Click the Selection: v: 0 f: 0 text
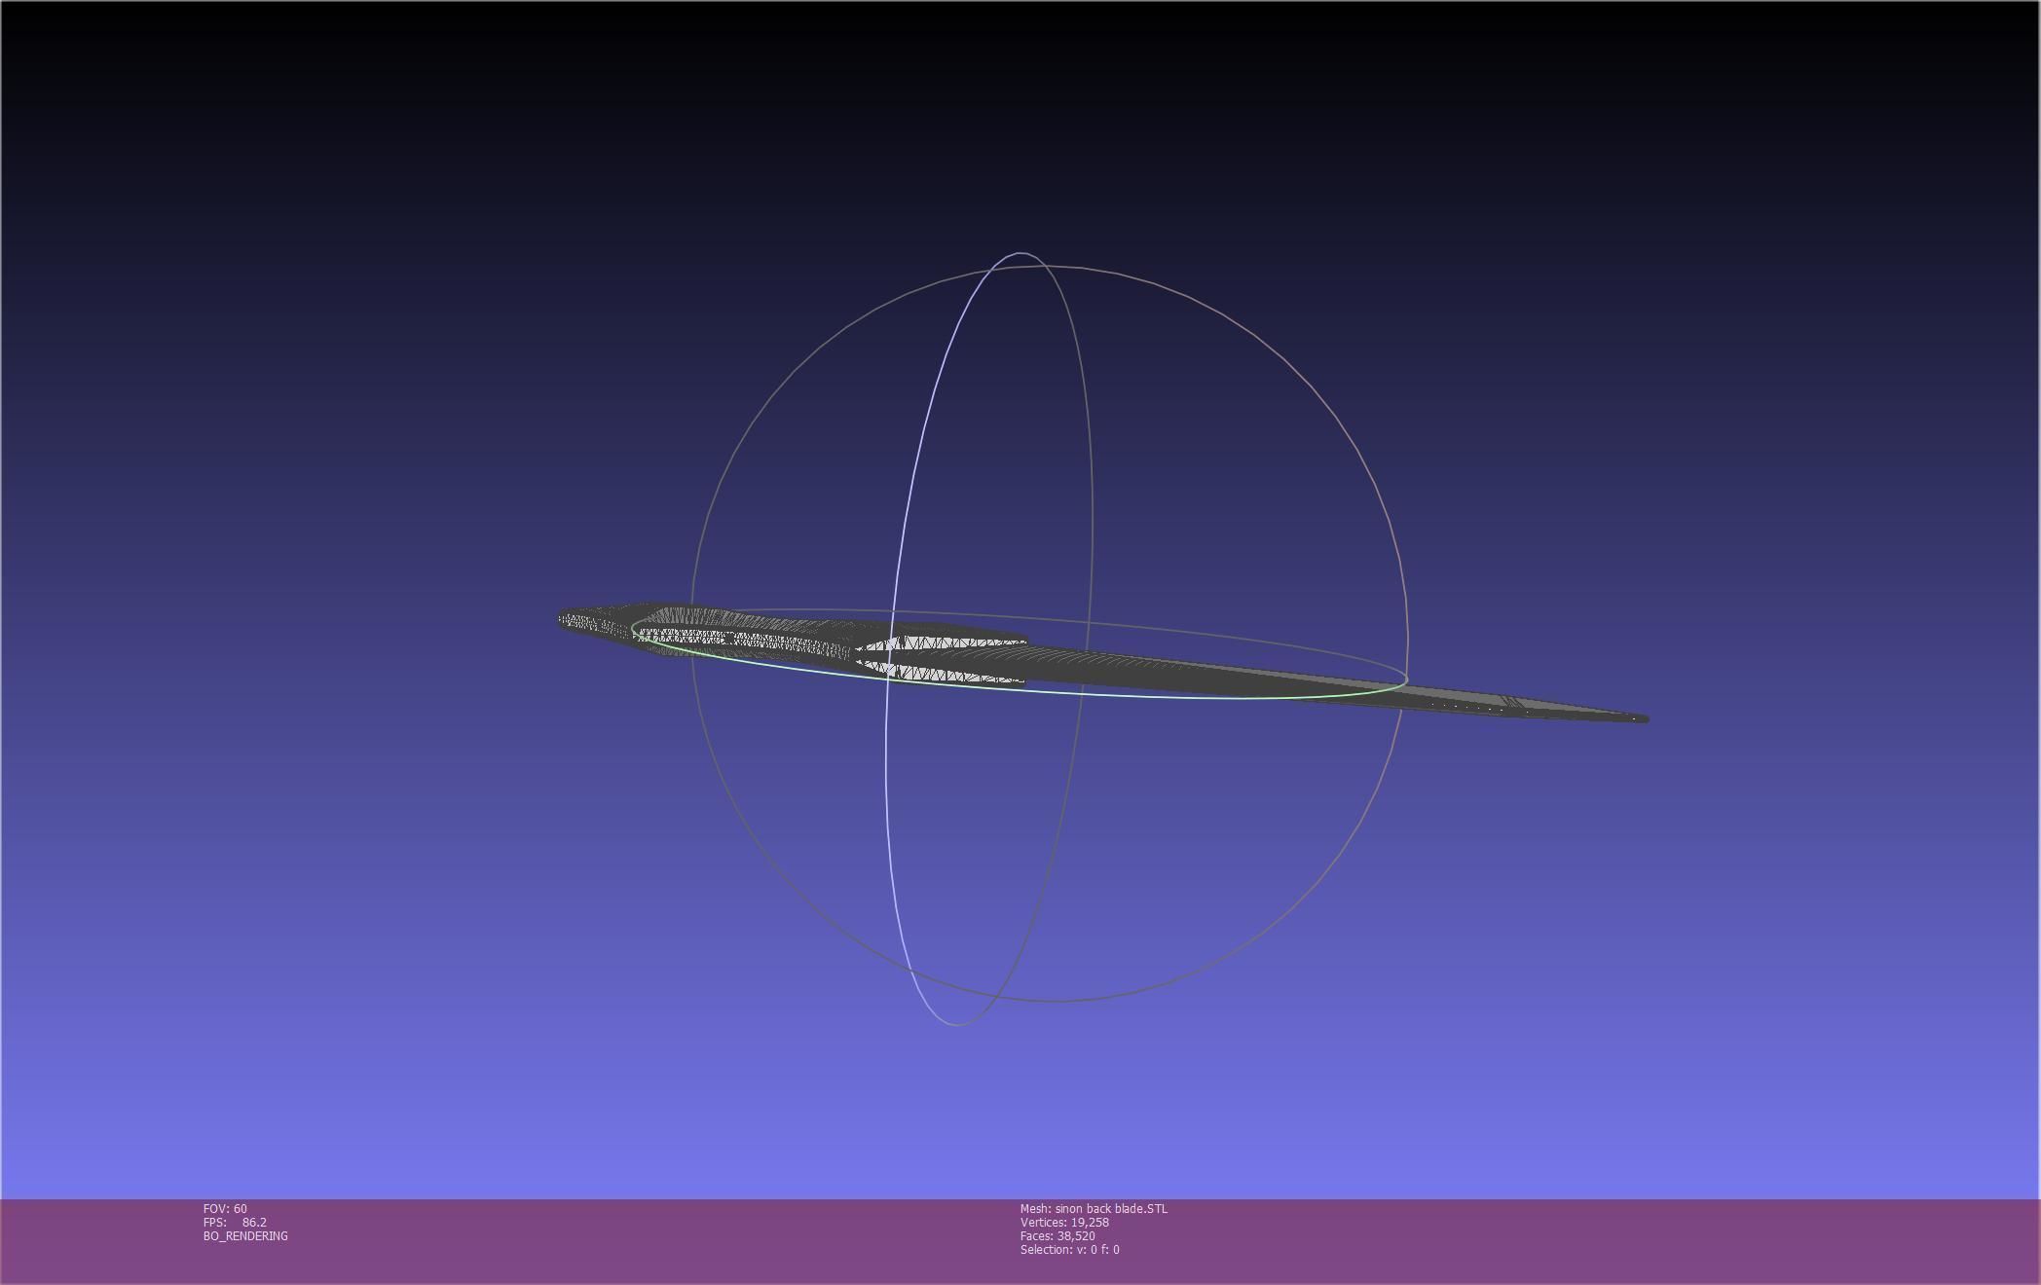This screenshot has height=1285, width=2041. 1069,1249
